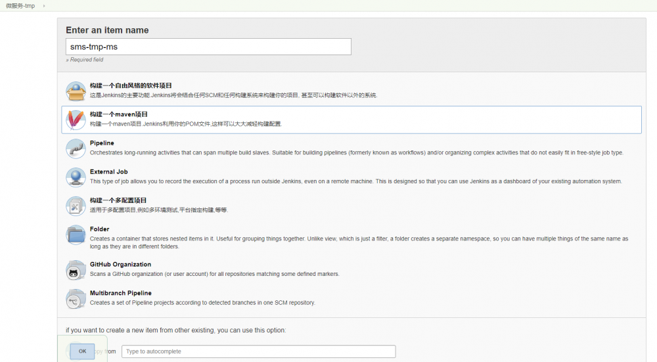Click the Folder icon
The width and height of the screenshot is (657, 362).
(76, 235)
